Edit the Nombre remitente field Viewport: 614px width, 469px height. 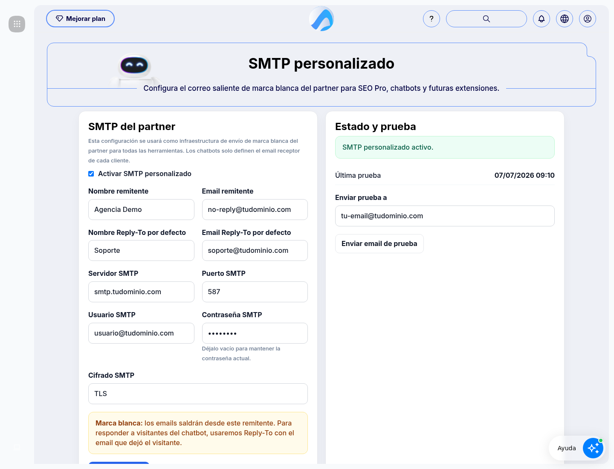pos(141,210)
